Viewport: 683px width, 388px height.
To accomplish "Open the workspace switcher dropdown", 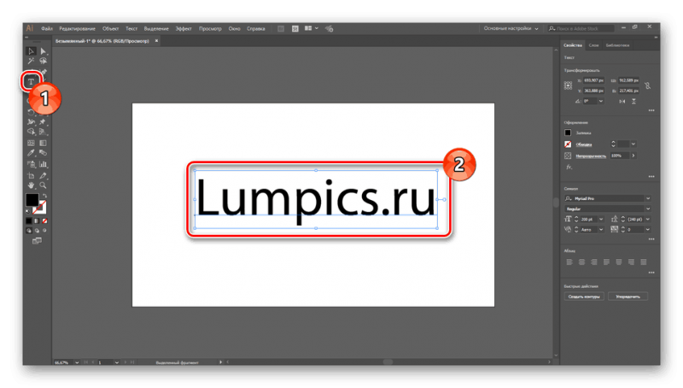I will (511, 28).
